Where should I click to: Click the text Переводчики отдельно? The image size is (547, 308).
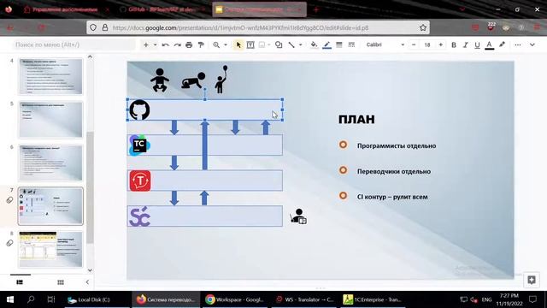point(394,171)
